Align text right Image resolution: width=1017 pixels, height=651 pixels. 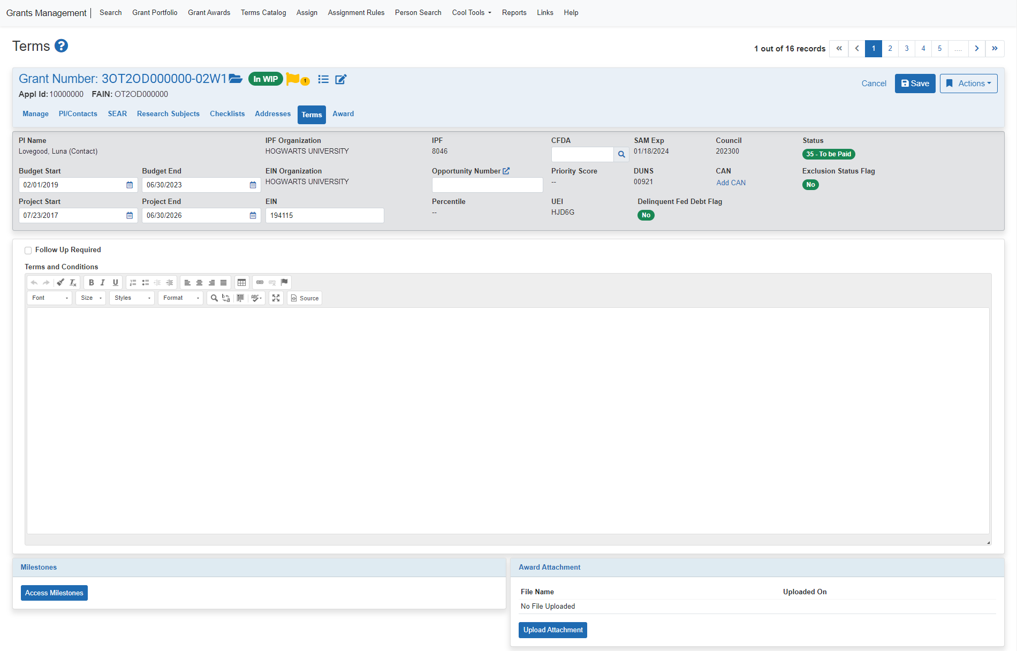coord(211,282)
